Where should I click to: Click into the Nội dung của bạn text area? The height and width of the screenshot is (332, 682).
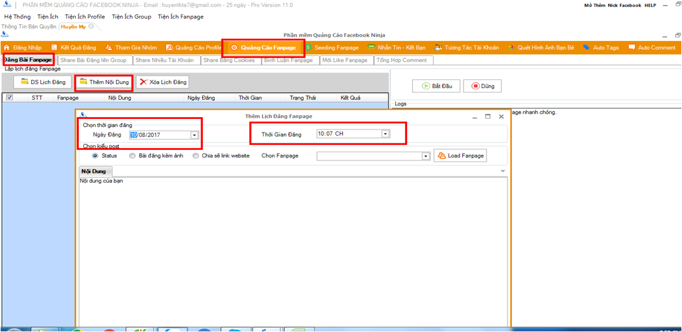[x=292, y=251]
